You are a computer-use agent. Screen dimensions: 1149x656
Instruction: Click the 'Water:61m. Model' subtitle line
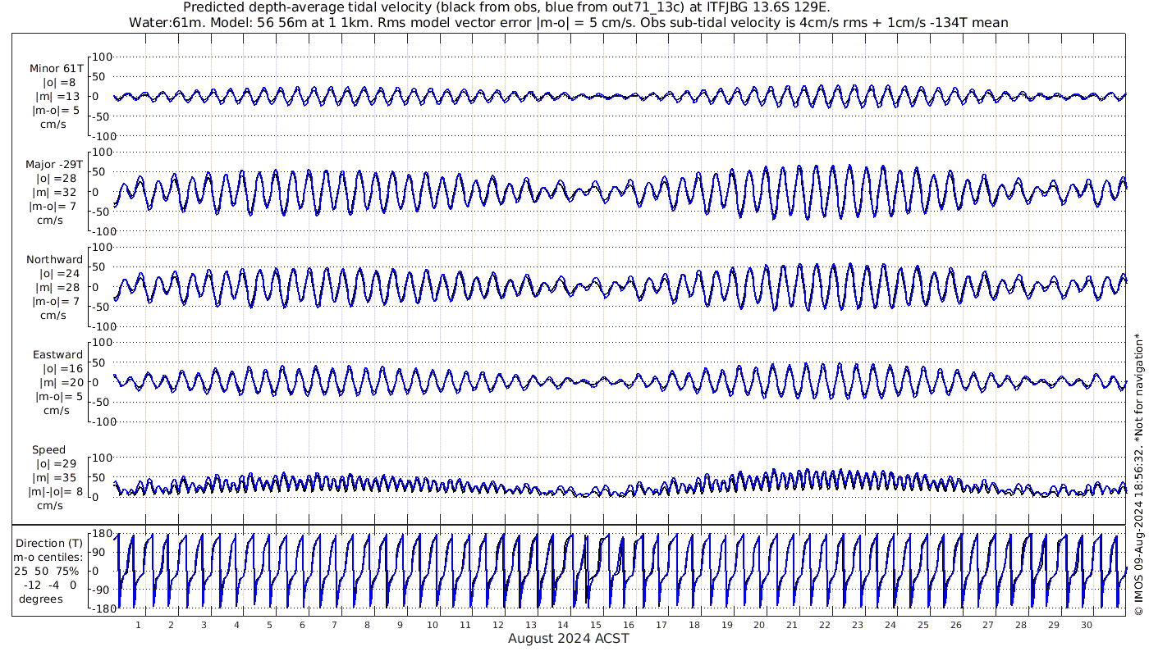click(569, 22)
